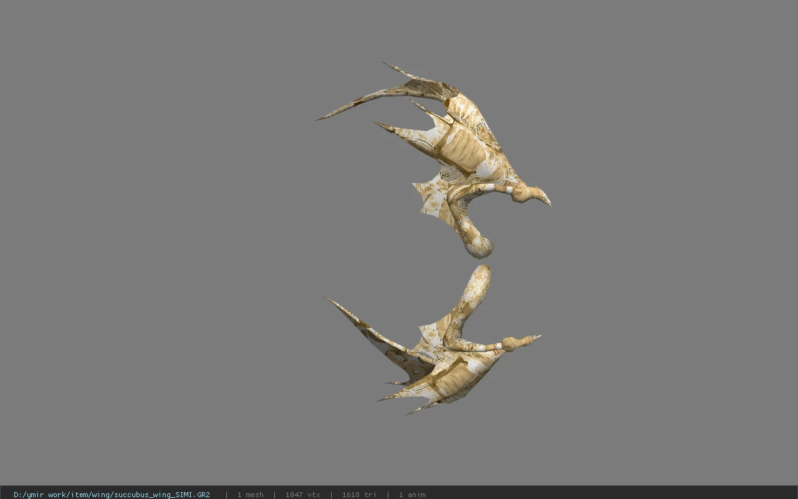Click the '1618 tri' status entry
Image resolution: width=798 pixels, height=499 pixels.
(x=359, y=495)
